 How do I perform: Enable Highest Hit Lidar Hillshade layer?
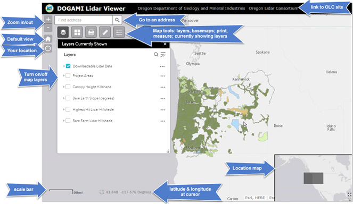(x=68, y=109)
